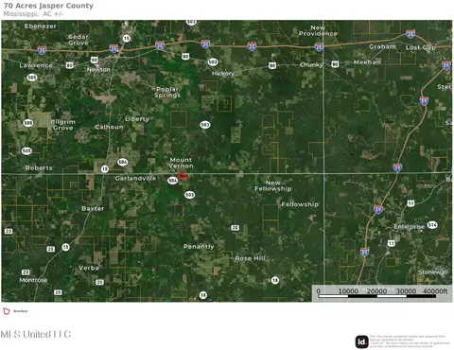Click the black Id logo badge
454x350 pixels.
(361, 341)
